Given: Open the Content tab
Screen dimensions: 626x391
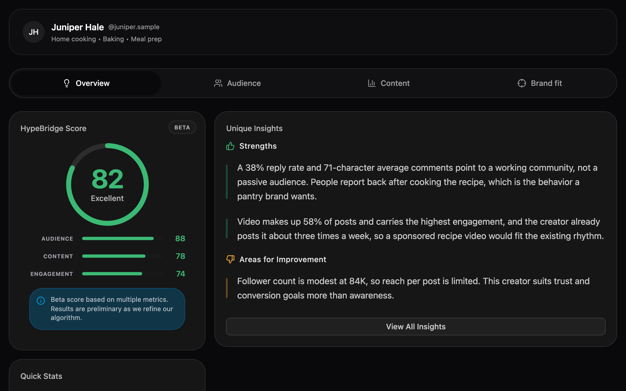Looking at the screenshot, I should coord(389,83).
